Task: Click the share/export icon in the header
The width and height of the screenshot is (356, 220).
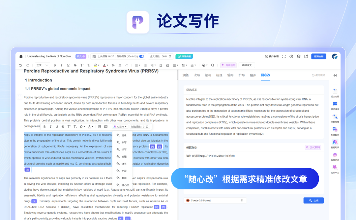Action: pos(306,56)
